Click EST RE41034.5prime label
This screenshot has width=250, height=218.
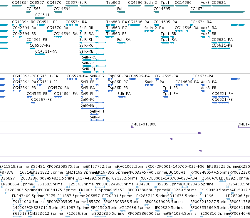182,214
